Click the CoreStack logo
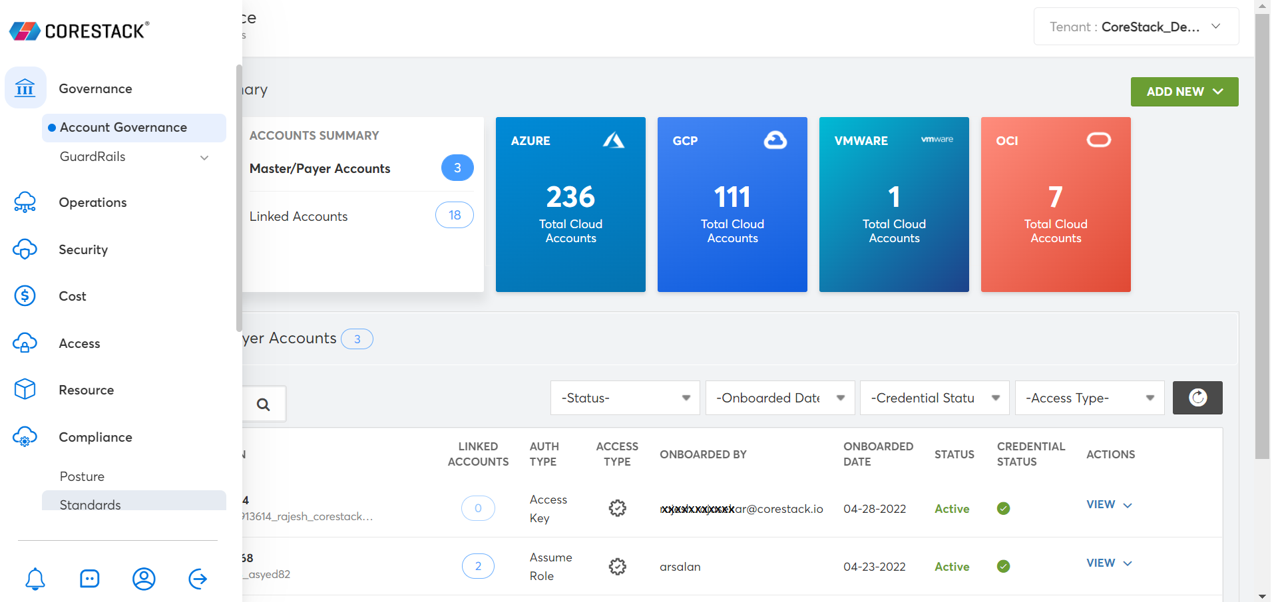The image size is (1276, 602). coord(79,31)
